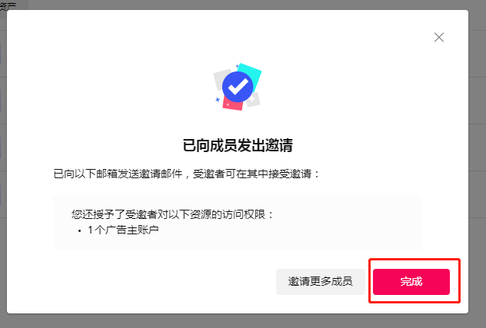Click the pink card in the illustration
The width and height of the screenshot is (486, 328).
click(232, 104)
